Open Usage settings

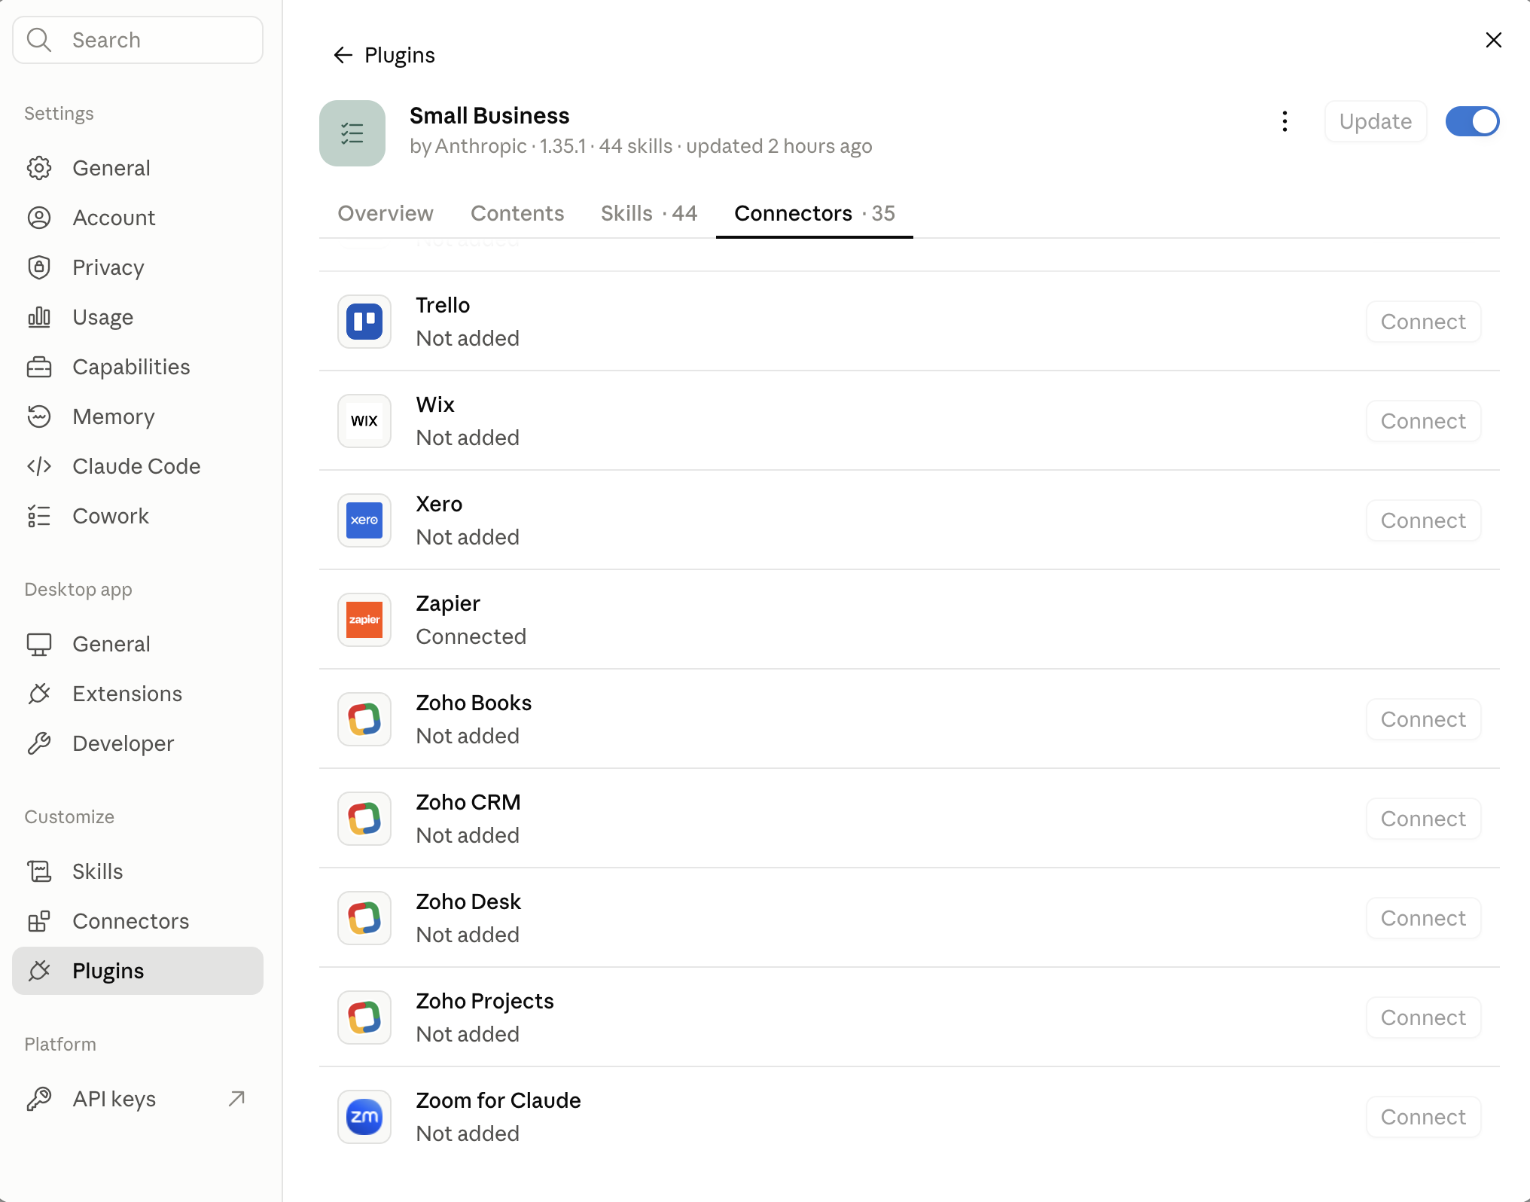click(138, 317)
